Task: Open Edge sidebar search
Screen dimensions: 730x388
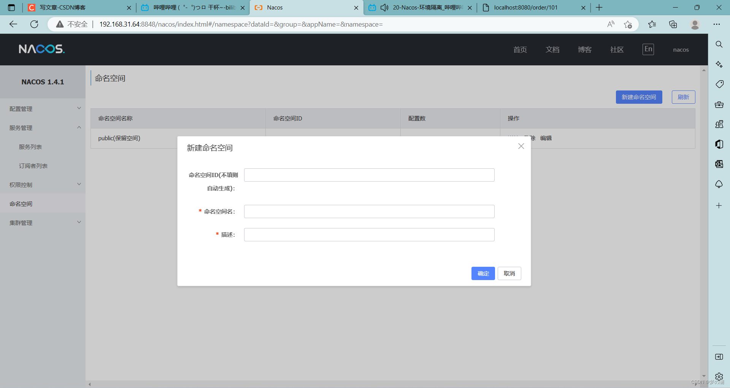Action: (719, 44)
